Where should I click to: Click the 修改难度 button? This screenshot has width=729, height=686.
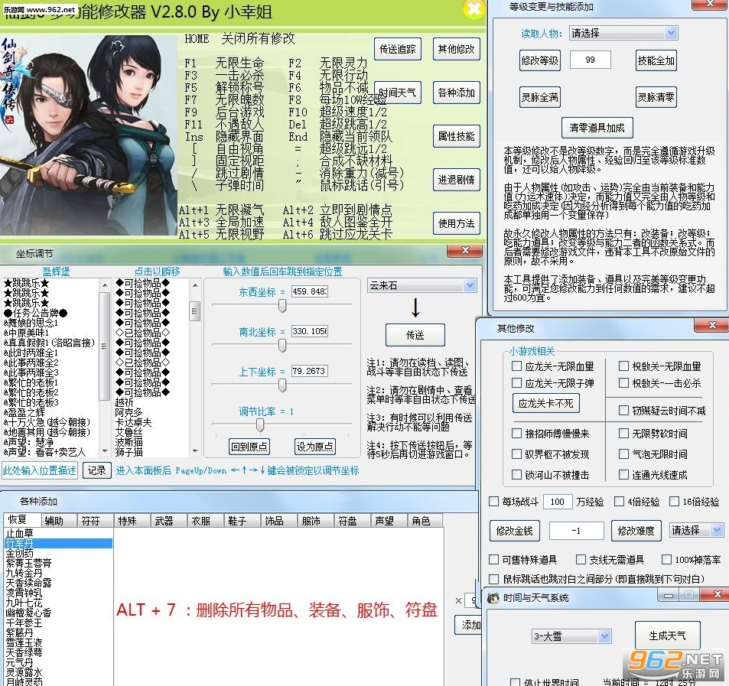pos(636,531)
